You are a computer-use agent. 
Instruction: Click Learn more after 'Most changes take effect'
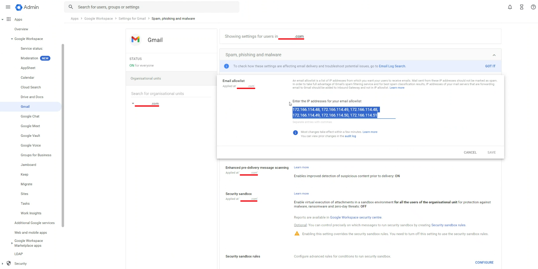pyautogui.click(x=370, y=132)
